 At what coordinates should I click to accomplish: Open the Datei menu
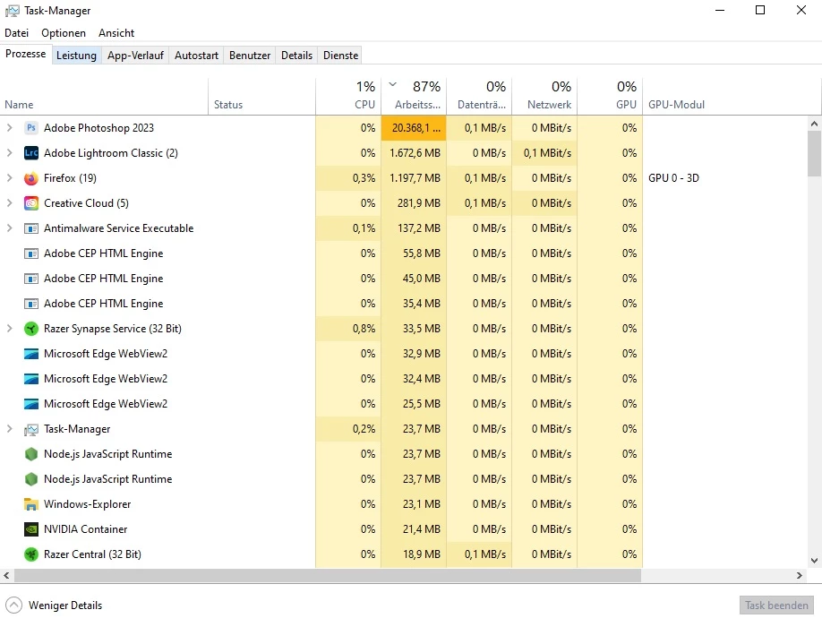[x=16, y=33]
